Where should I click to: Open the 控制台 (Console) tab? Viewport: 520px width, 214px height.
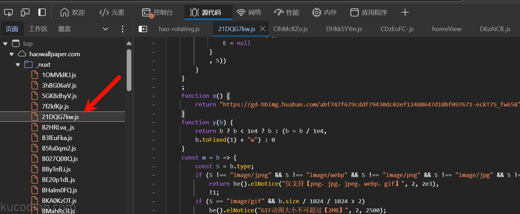click(x=158, y=13)
